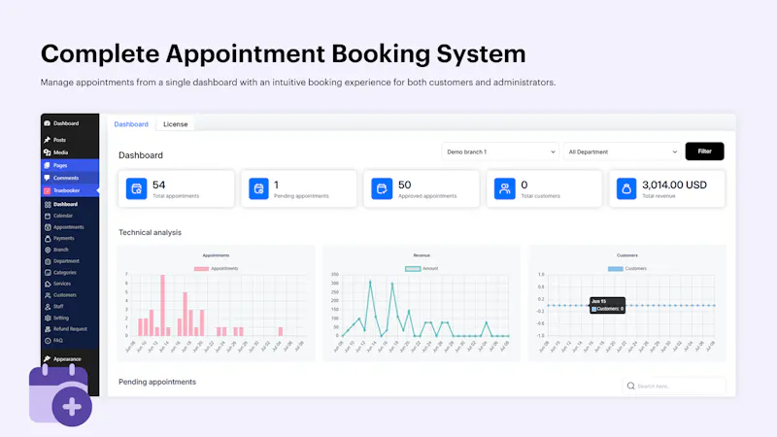Open the Services submenu icon
777x437 pixels.
[x=48, y=284]
